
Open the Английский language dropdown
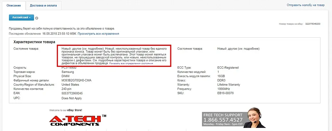coord(21,17)
